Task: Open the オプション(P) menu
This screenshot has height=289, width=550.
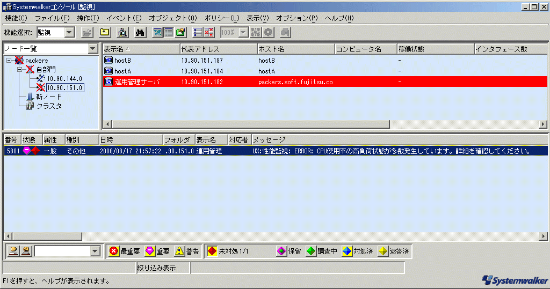Action: 296,18
